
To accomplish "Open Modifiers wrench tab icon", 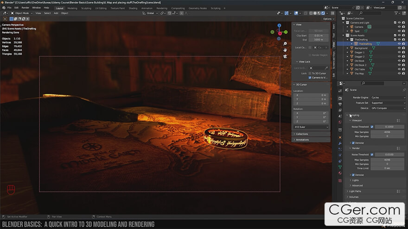I will pyautogui.click(x=340, y=143).
